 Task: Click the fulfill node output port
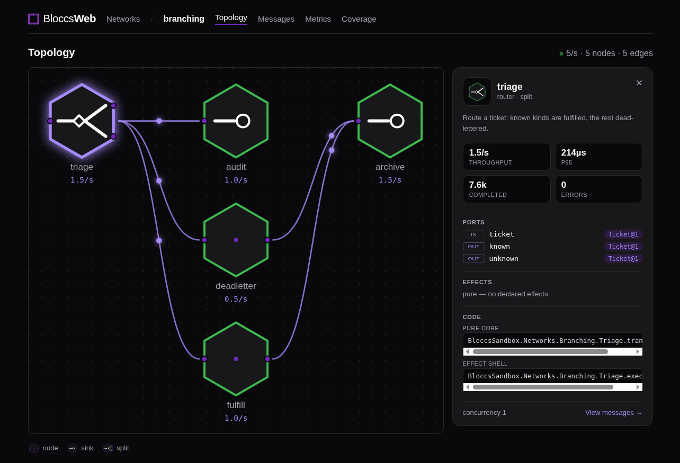click(267, 359)
